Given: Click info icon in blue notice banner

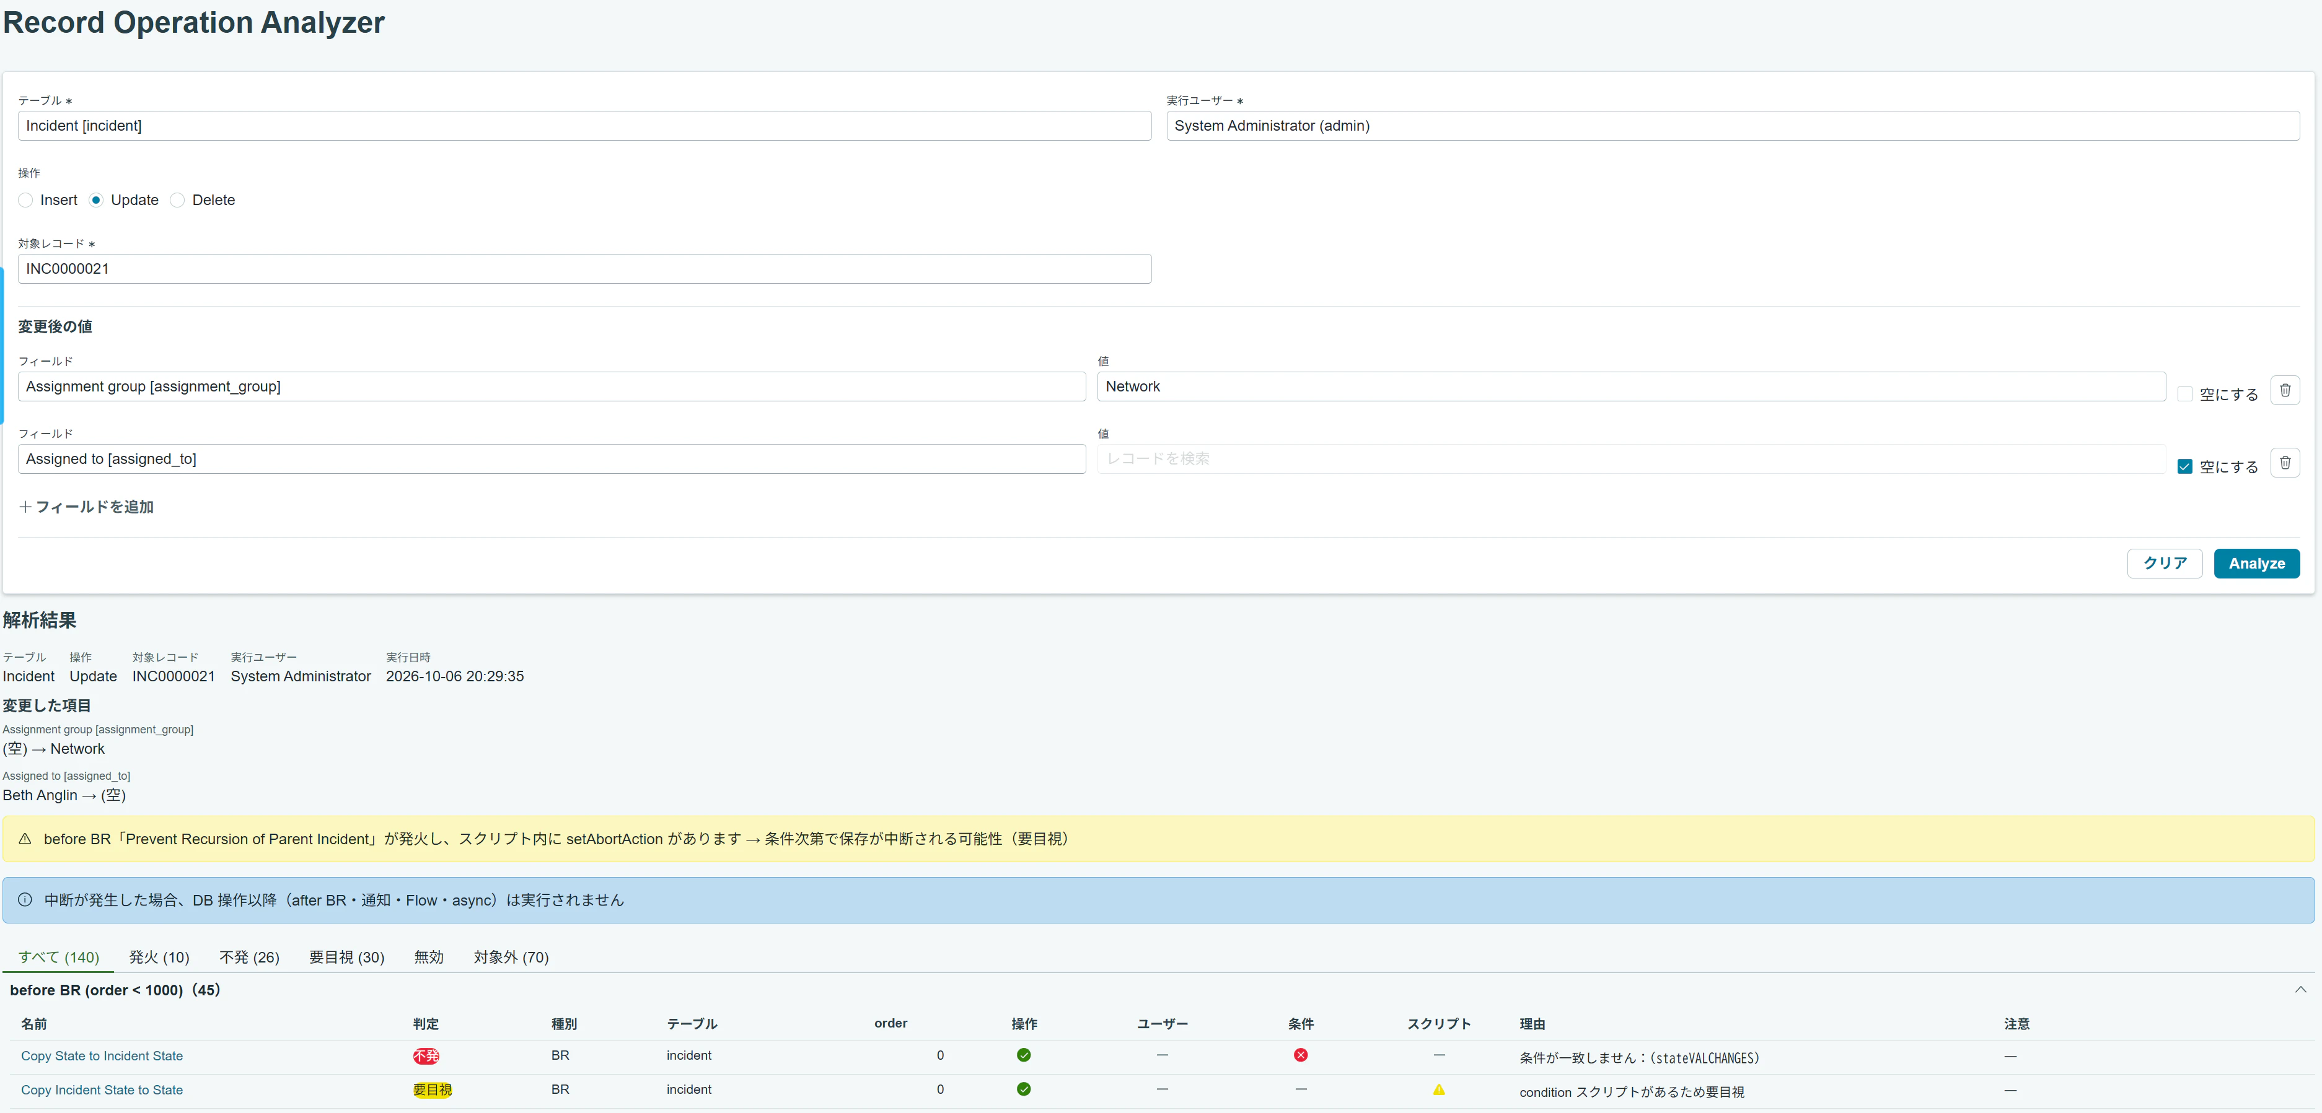Looking at the screenshot, I should tap(25, 899).
